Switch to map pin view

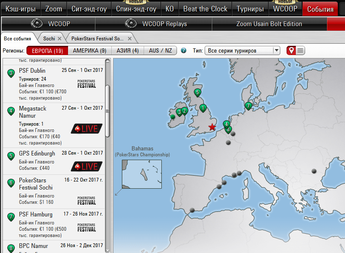point(291,51)
